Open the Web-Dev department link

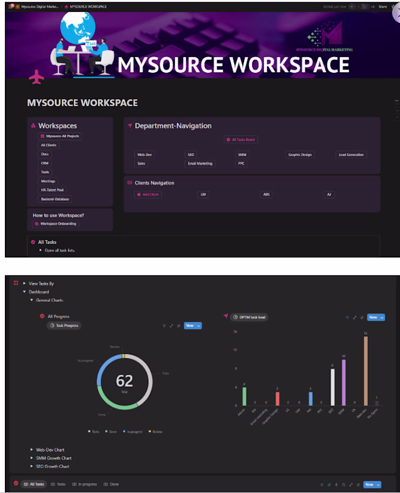144,154
